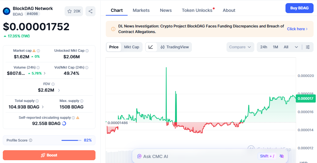This screenshot has height=163, width=317.
Task: Add BDAG to watchlist via star icon
Action: coord(74,11)
